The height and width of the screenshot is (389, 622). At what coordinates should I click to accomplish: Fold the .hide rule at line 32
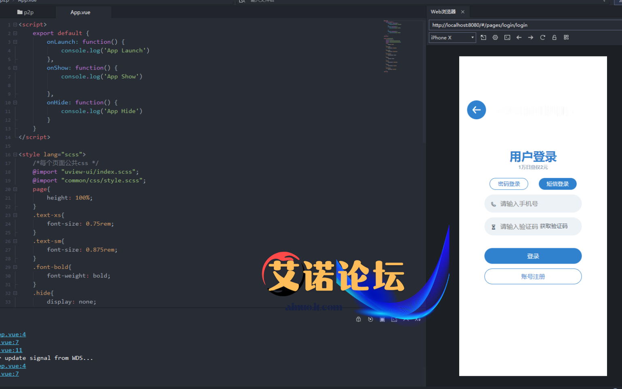tap(15, 293)
